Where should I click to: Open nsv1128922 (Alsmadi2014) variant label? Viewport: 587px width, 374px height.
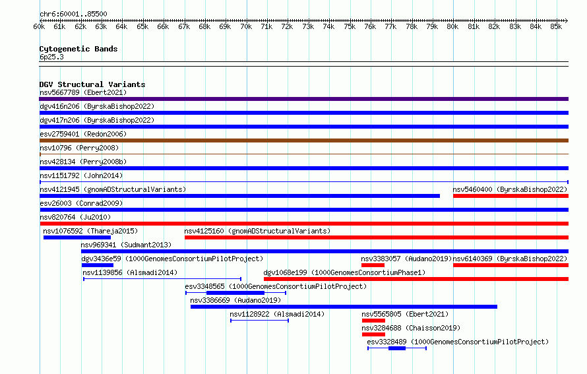pos(277,314)
